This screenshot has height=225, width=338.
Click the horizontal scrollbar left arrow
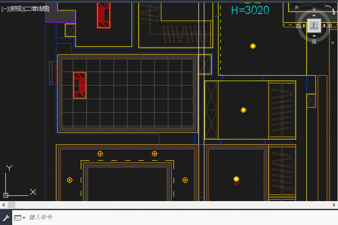click(x=4, y=205)
